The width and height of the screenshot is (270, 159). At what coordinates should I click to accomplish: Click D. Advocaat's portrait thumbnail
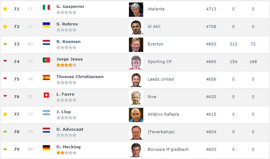(136, 132)
